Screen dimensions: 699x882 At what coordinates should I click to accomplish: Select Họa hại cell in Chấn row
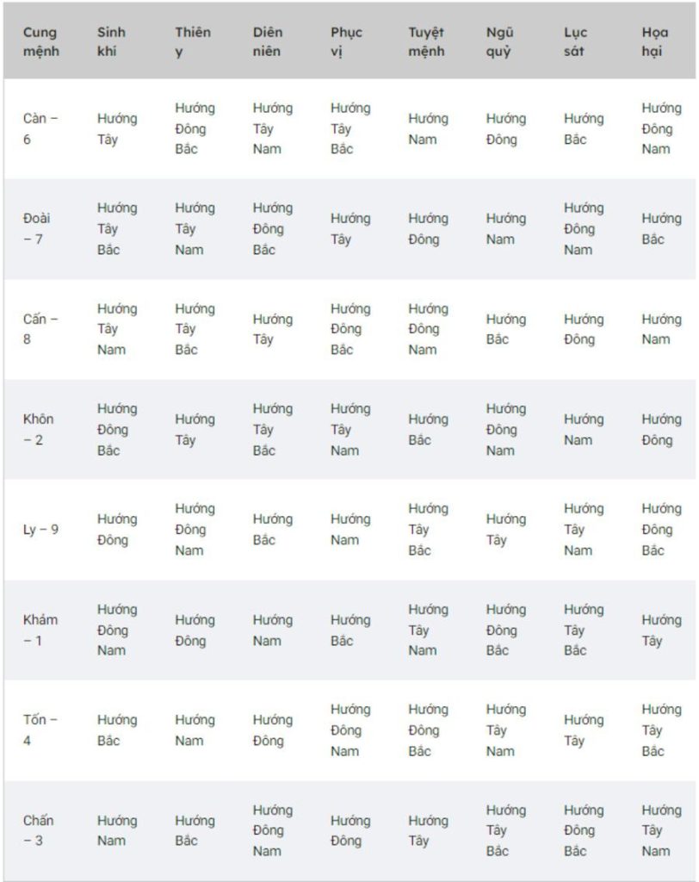pyautogui.click(x=660, y=830)
